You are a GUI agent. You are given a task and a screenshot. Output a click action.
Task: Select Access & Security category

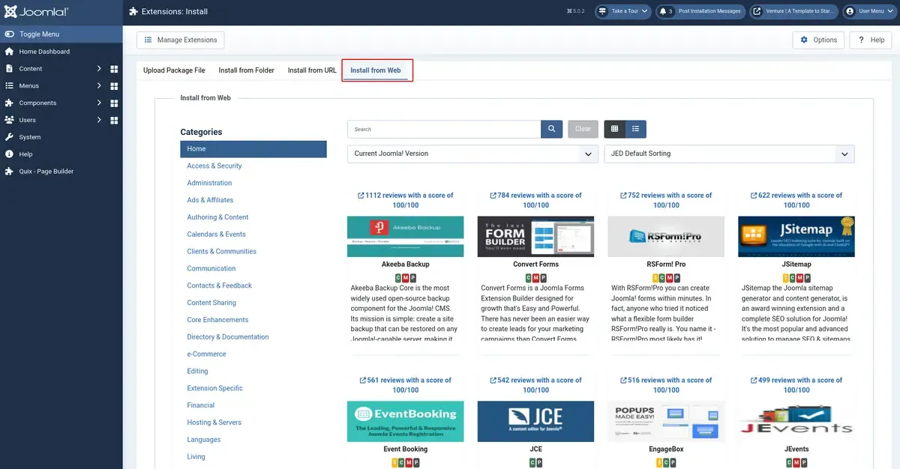point(214,166)
